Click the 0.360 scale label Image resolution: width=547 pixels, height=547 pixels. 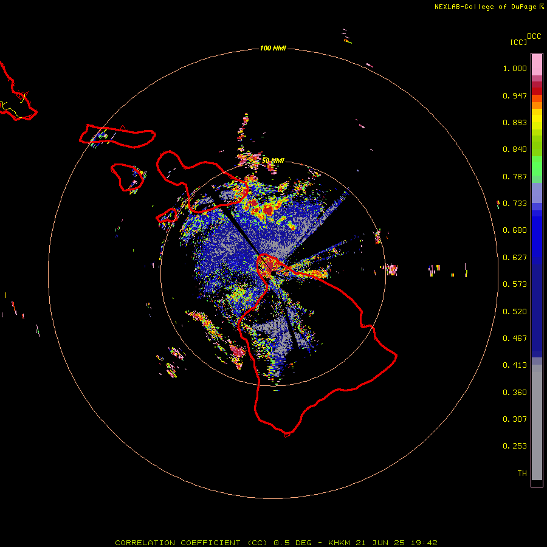515,393
